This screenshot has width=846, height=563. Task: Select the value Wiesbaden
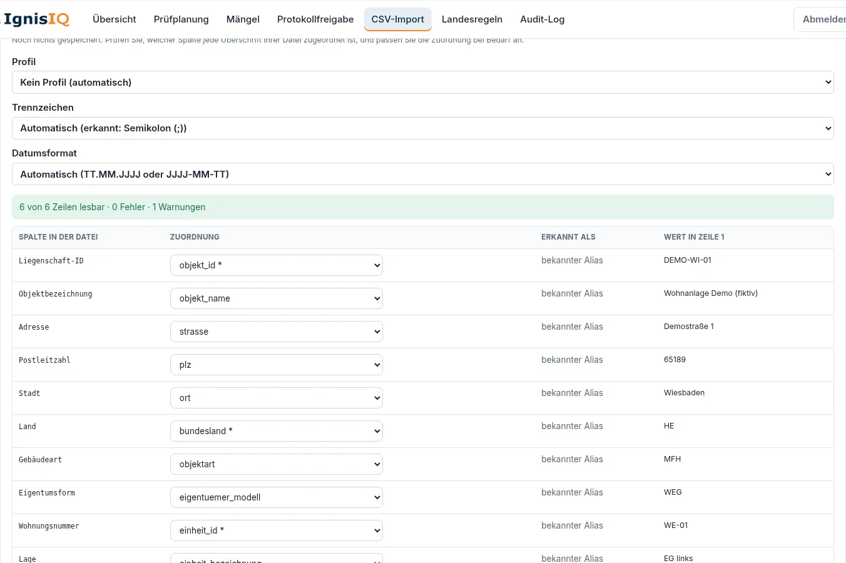point(684,393)
